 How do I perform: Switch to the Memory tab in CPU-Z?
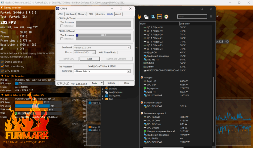(x=82, y=14)
